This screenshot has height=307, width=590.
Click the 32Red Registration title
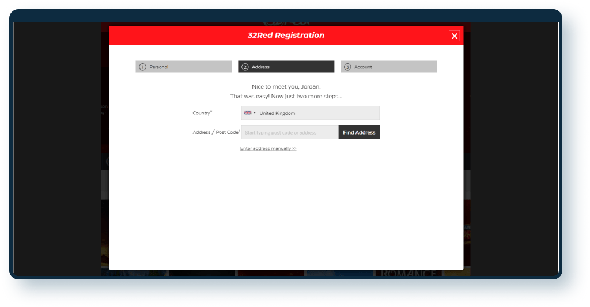(x=286, y=35)
